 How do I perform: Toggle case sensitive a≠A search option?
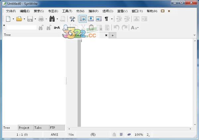57,27
